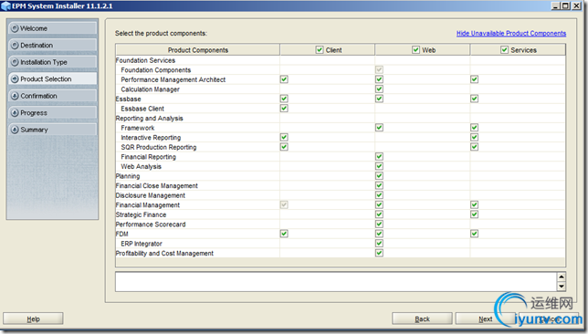Image resolution: width=588 pixels, height=334 pixels.
Task: Go to the Destination step
Action: [x=53, y=46]
